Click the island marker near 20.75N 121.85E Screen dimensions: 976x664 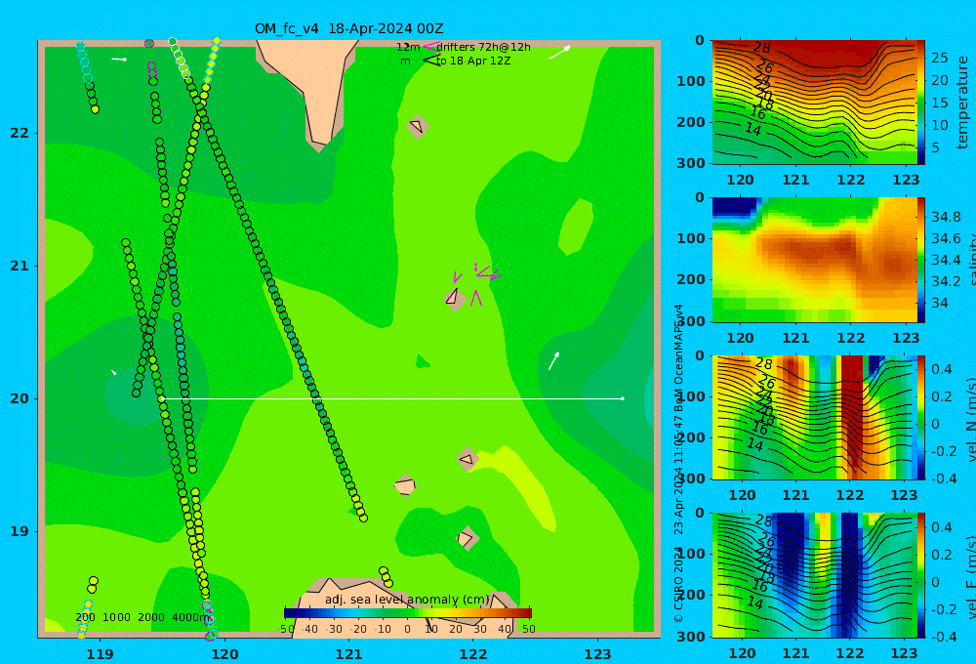[455, 298]
